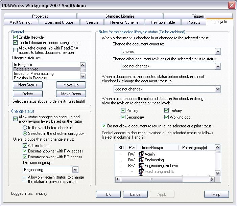Click the RO column header
Viewport: 237px width, 206px height.
121,148
